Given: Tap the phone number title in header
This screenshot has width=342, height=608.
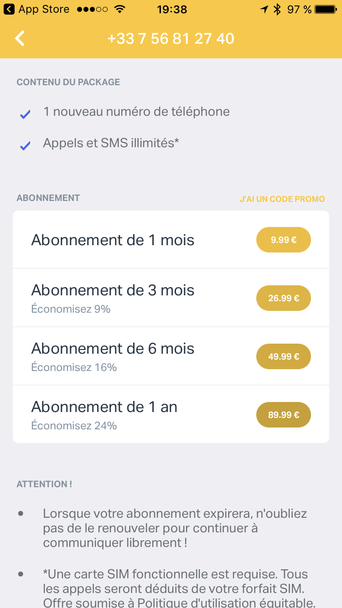Looking at the screenshot, I should (171, 38).
